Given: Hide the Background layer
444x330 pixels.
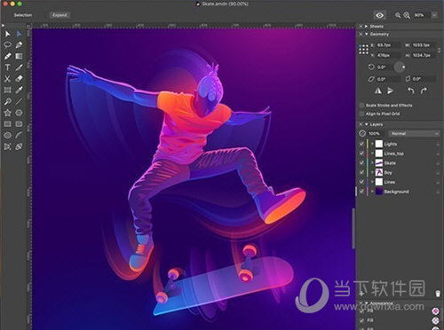Looking at the screenshot, I should [361, 192].
